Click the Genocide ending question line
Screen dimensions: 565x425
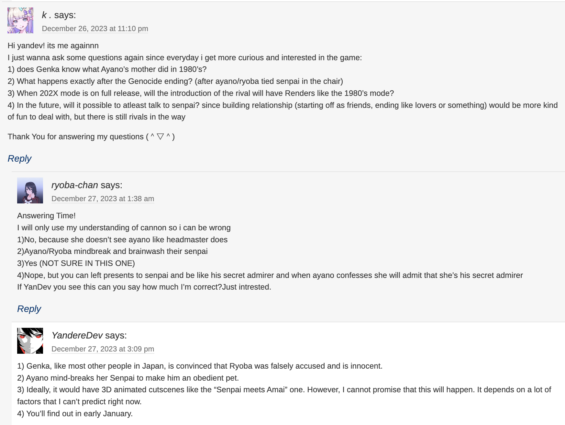[175, 81]
